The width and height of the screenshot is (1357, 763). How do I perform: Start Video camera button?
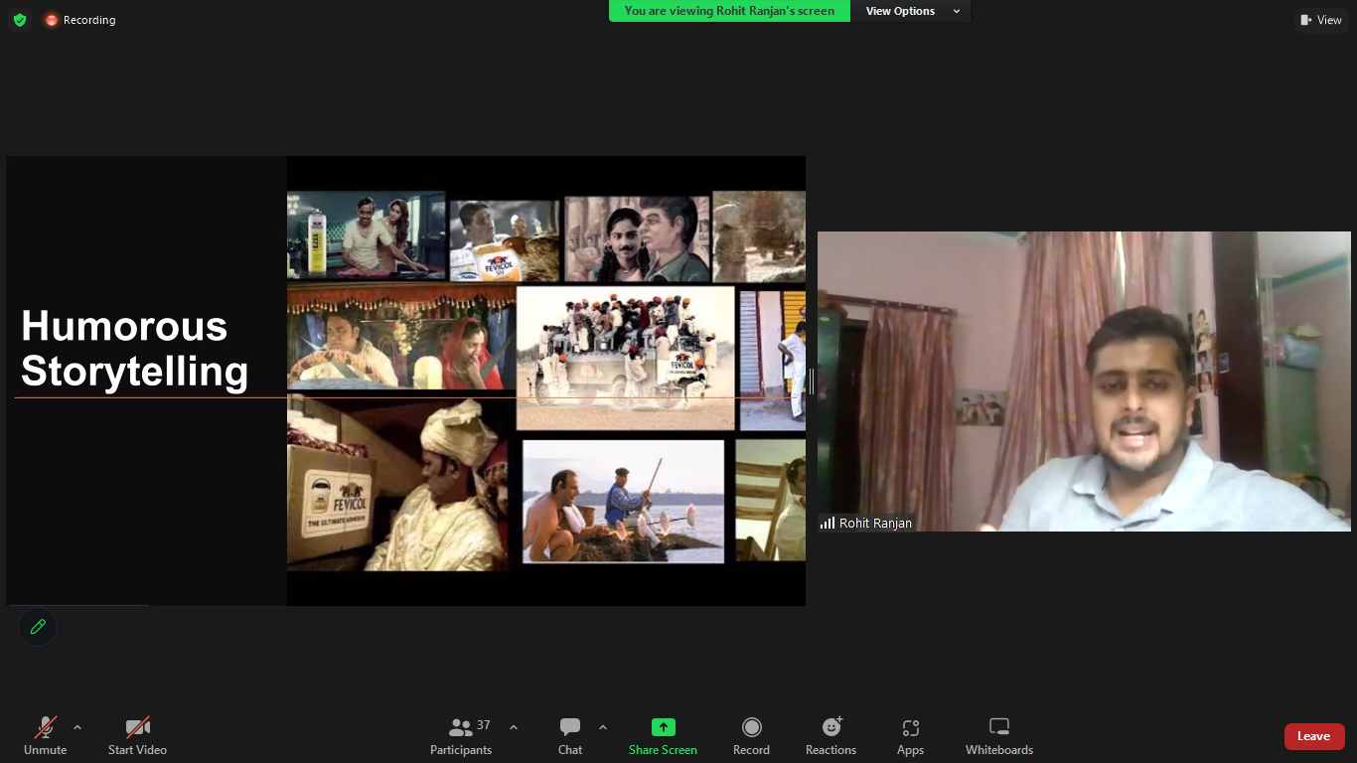tap(137, 736)
